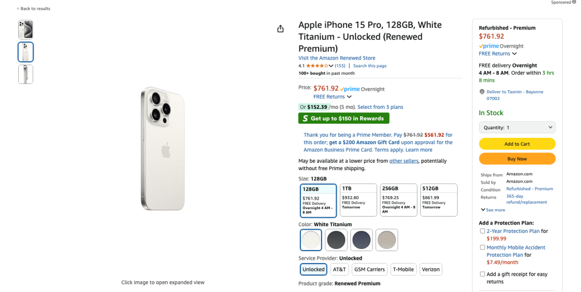Click the deliver-to location pin icon
This screenshot has width=581, height=292.
(482, 92)
